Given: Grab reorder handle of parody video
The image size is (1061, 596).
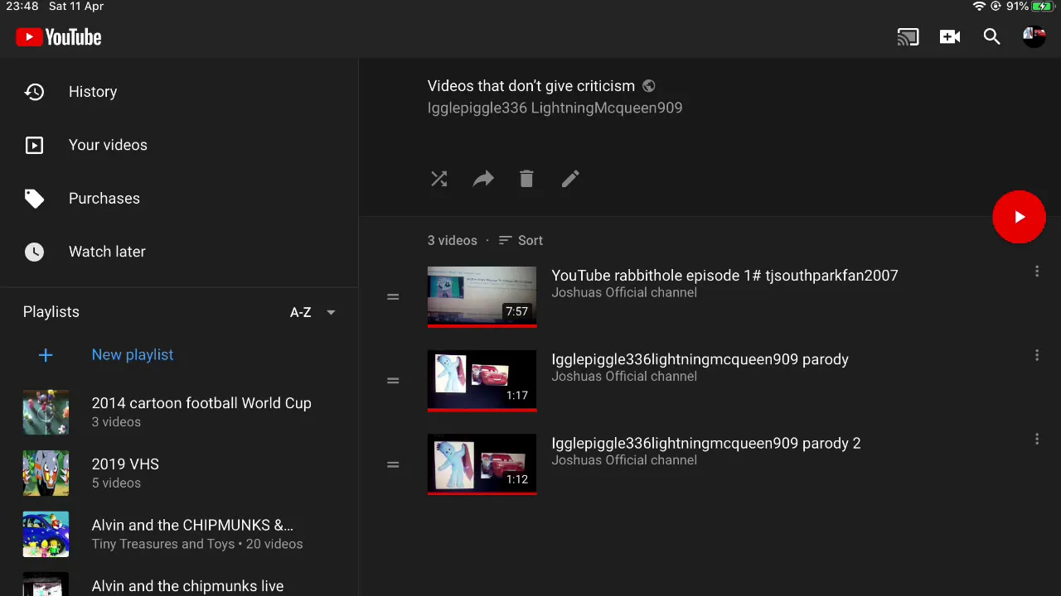Looking at the screenshot, I should (393, 381).
